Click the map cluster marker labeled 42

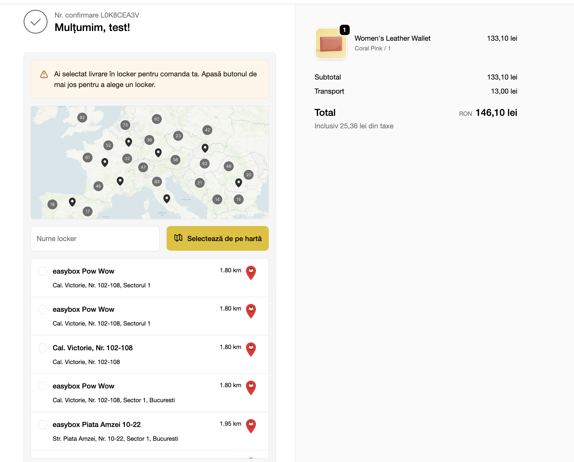pos(207,130)
